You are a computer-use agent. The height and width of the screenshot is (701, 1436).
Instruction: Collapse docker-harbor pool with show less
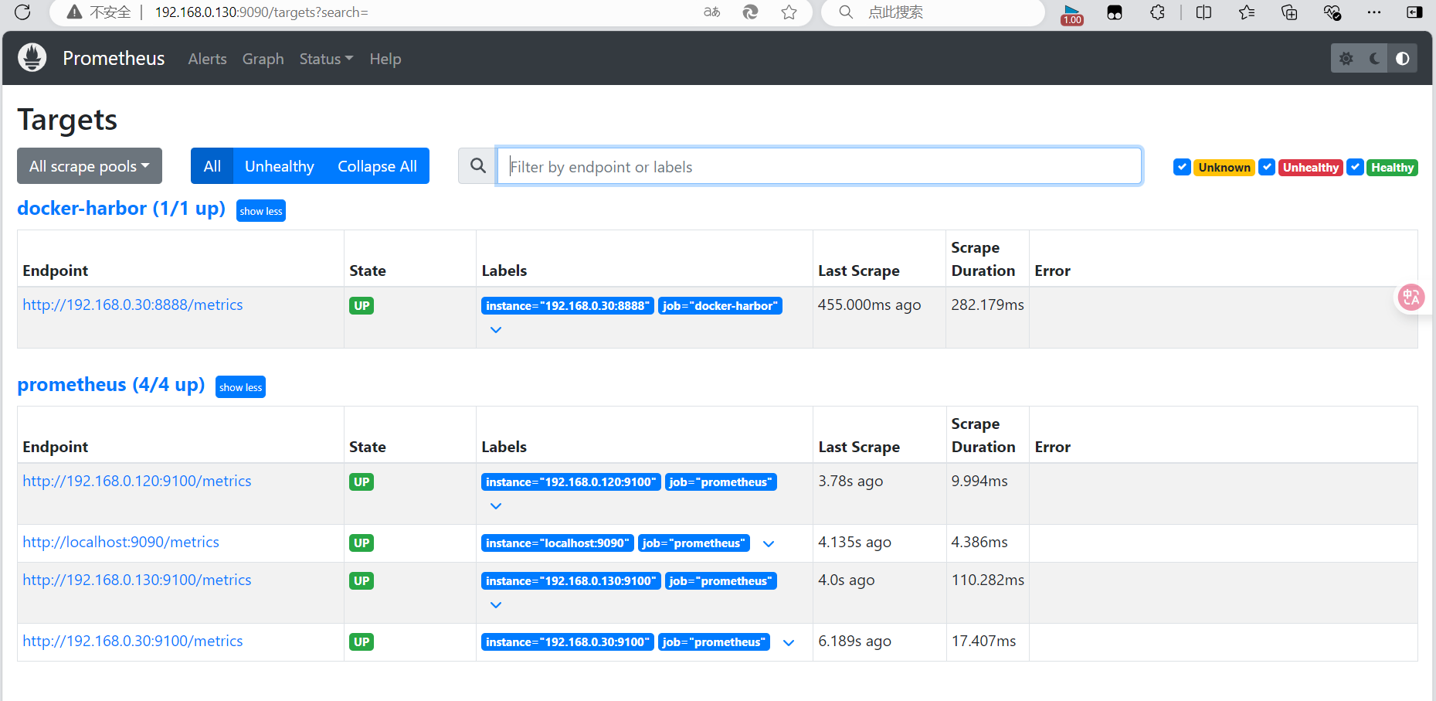(x=261, y=211)
